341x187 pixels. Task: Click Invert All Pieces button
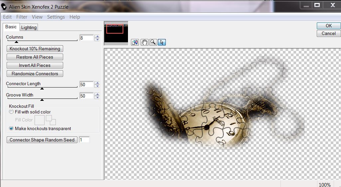pos(35,65)
